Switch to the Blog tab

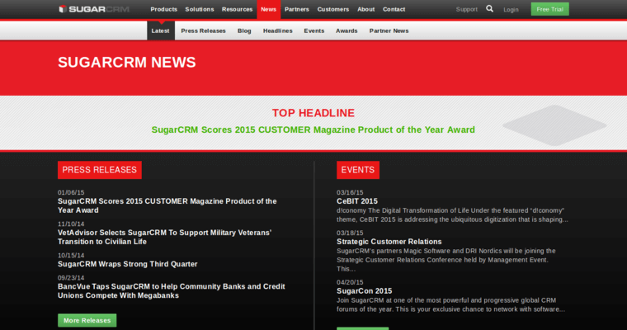(244, 31)
